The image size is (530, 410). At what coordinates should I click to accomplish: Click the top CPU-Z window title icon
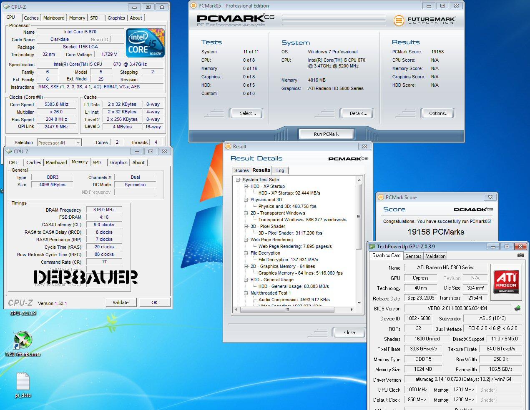[7, 7]
